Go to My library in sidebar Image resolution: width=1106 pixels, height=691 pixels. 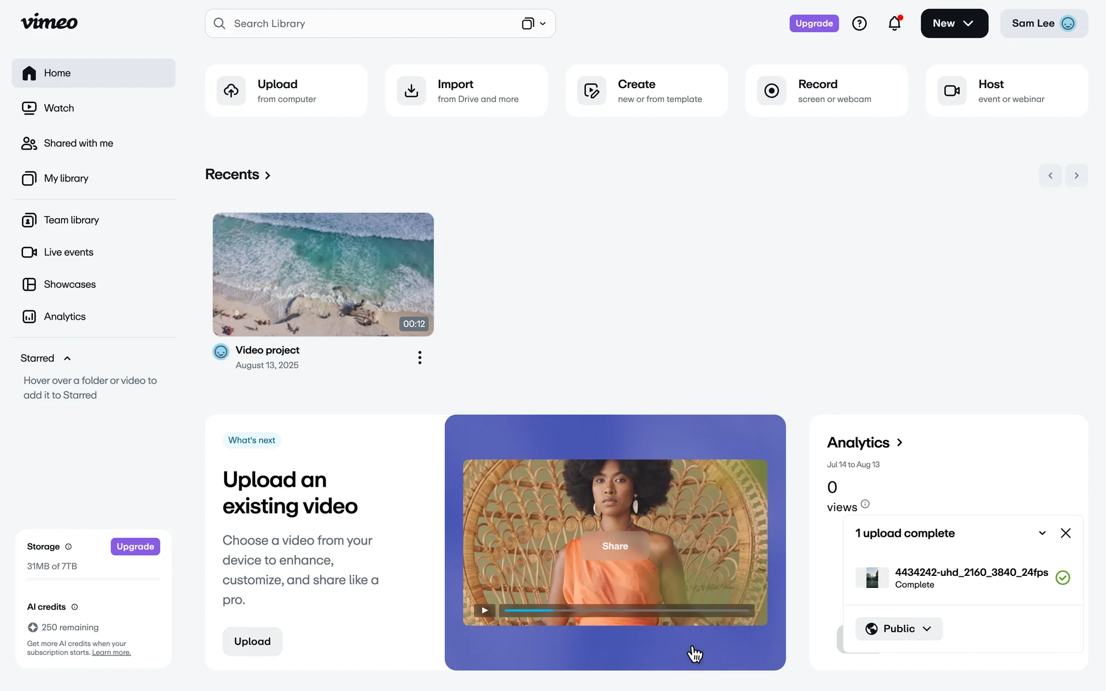click(66, 179)
